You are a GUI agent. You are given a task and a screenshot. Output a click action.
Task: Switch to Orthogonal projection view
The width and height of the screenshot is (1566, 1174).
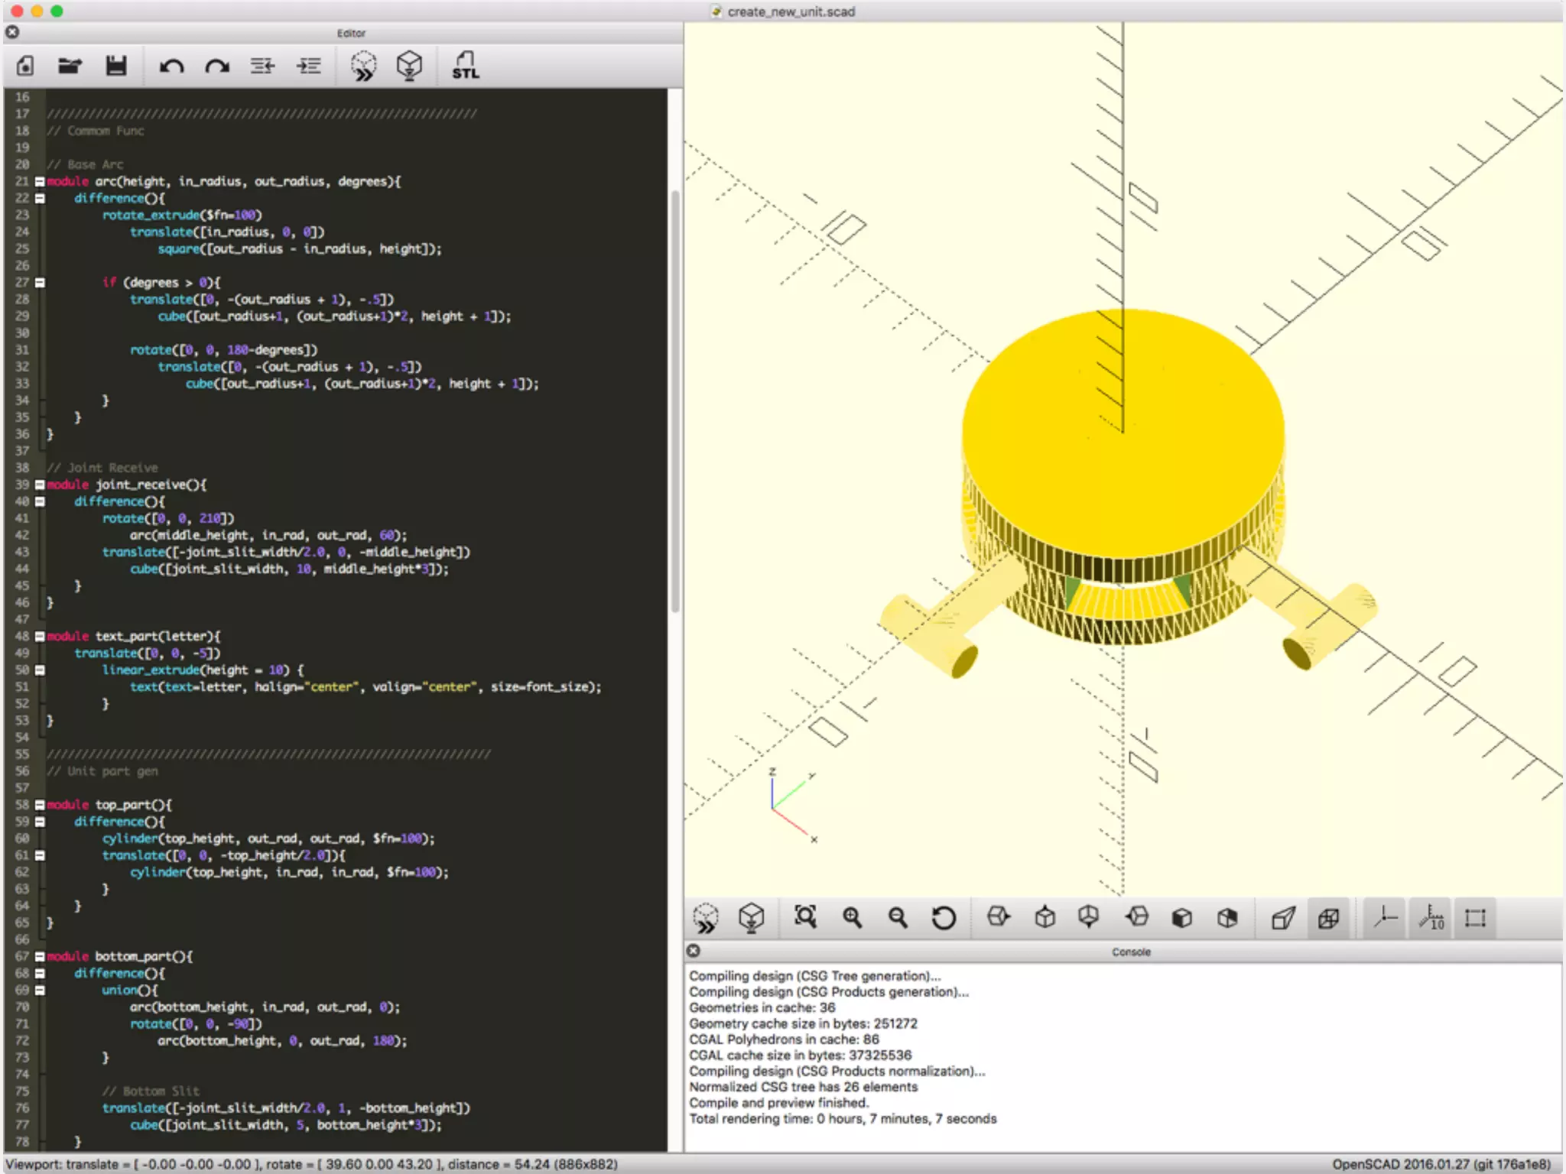pos(1329,917)
